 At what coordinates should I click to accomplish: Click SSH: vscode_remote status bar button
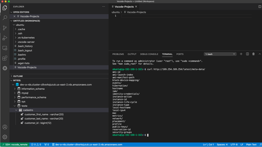point(15,145)
